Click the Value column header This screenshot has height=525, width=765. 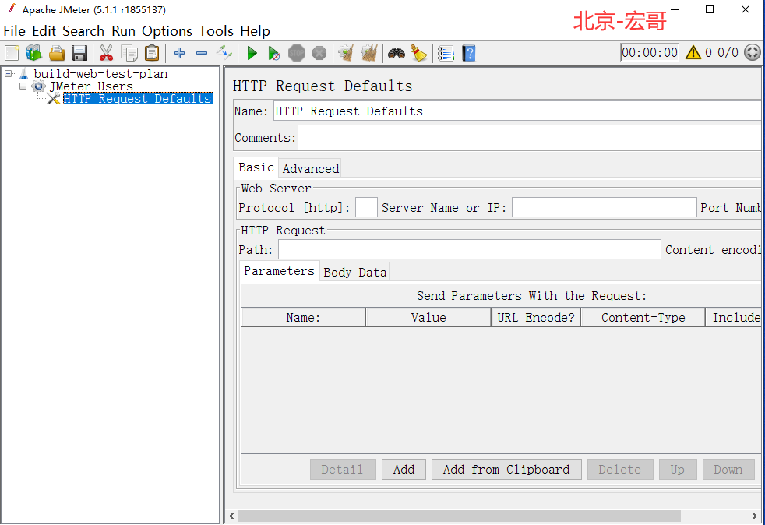tap(428, 317)
